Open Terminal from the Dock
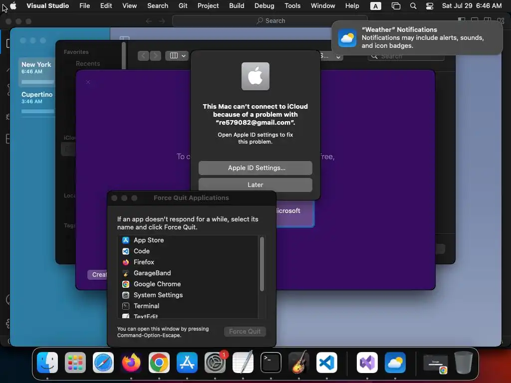The width and height of the screenshot is (511, 383). (271, 363)
